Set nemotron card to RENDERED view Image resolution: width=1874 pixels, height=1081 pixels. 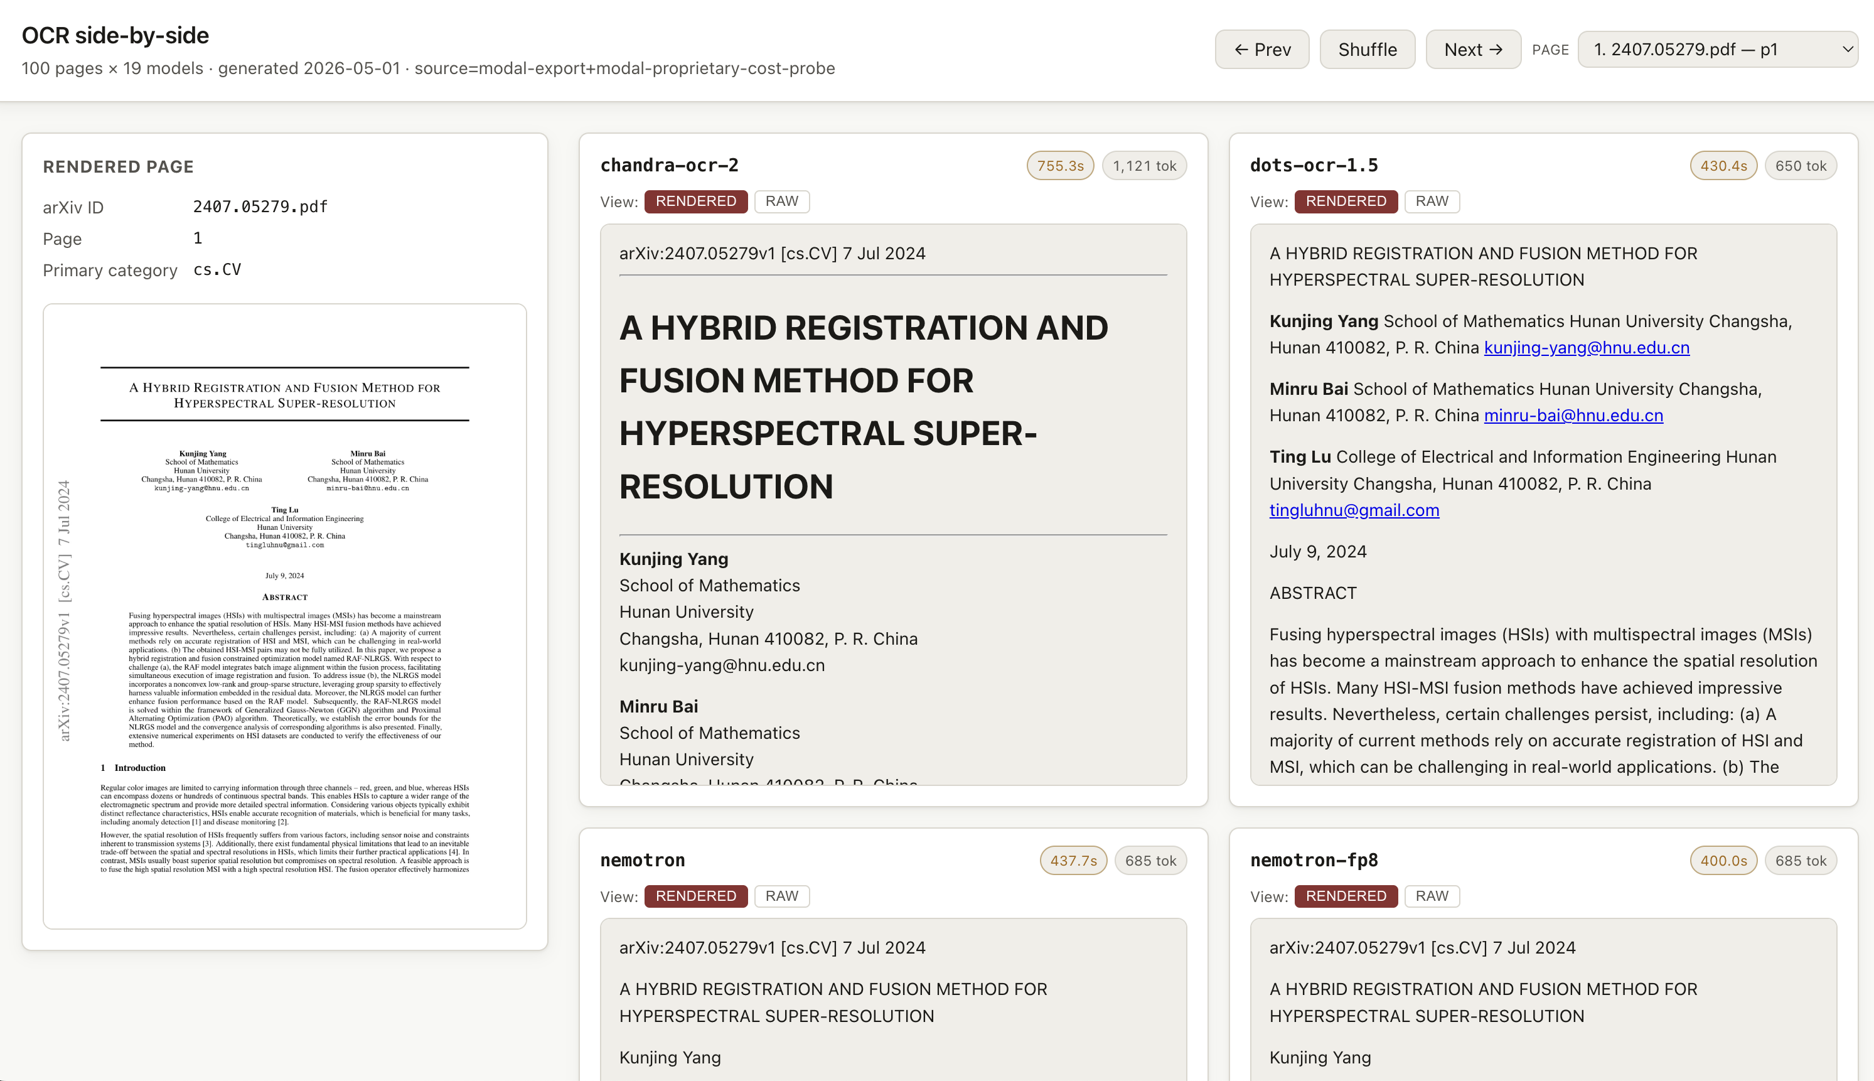point(695,896)
